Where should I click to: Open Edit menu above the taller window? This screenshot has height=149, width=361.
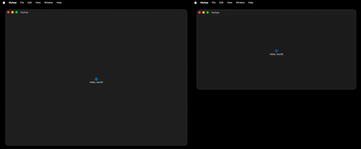[x=30, y=2]
